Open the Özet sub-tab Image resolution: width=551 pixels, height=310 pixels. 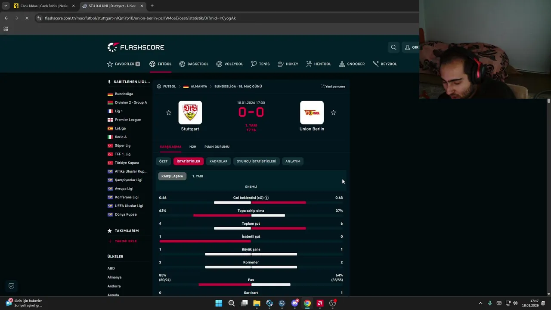(163, 161)
